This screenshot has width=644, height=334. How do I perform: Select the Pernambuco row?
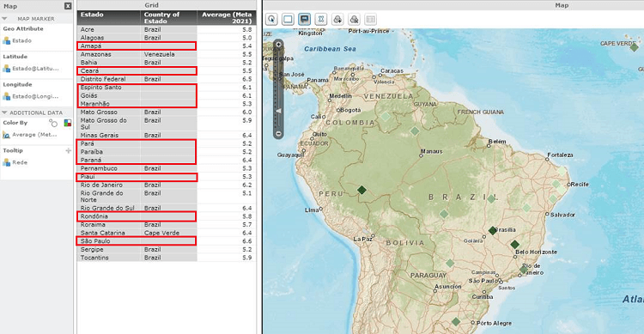click(167, 168)
